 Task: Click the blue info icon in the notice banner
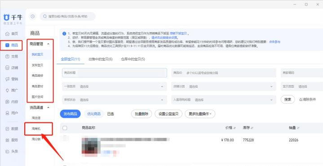click(x=64, y=34)
